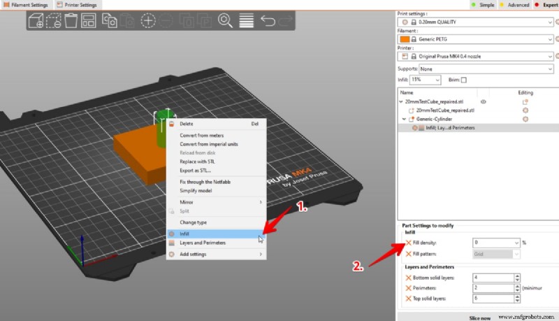The width and height of the screenshot is (559, 321).
Task: Click the orange filament color swatch
Action: [405, 39]
